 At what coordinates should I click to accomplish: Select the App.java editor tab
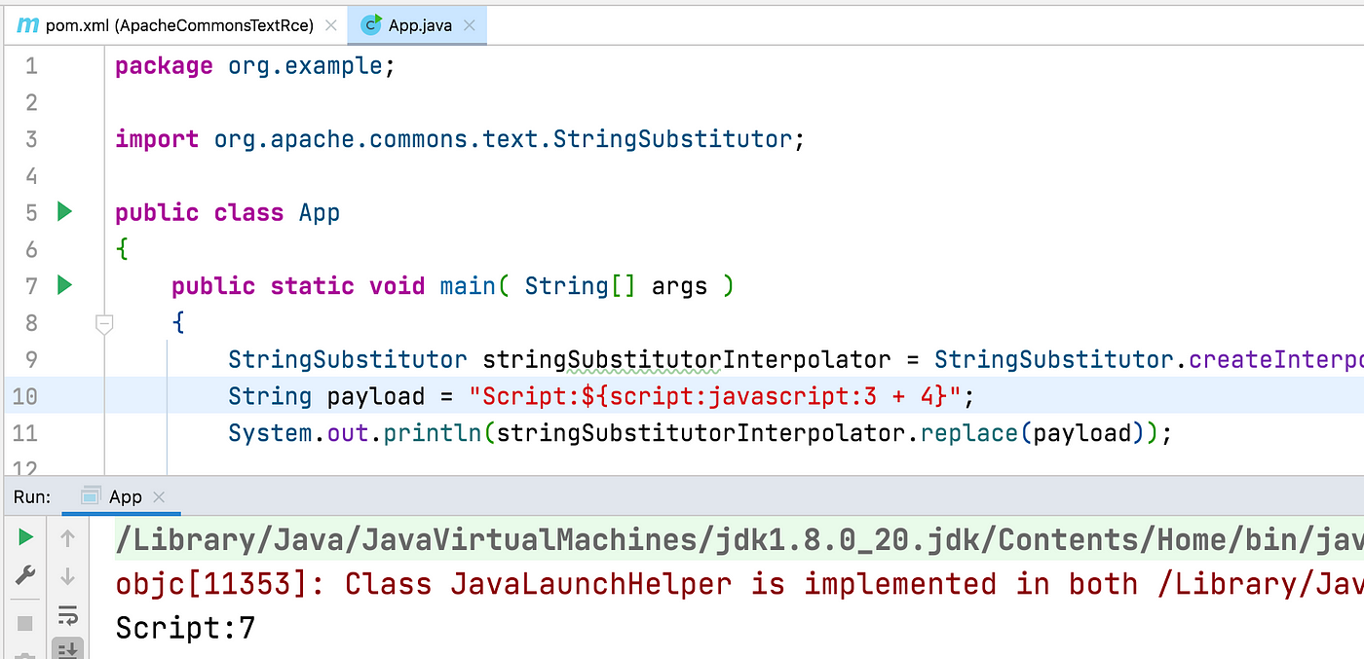[418, 26]
